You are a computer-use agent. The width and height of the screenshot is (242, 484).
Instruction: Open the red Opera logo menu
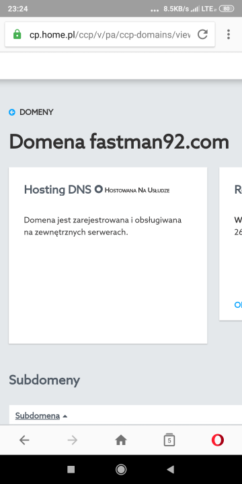(x=218, y=440)
